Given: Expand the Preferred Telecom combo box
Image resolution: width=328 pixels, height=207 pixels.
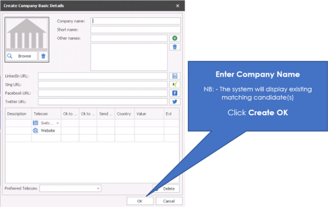Looking at the screenshot, I should 98,188.
